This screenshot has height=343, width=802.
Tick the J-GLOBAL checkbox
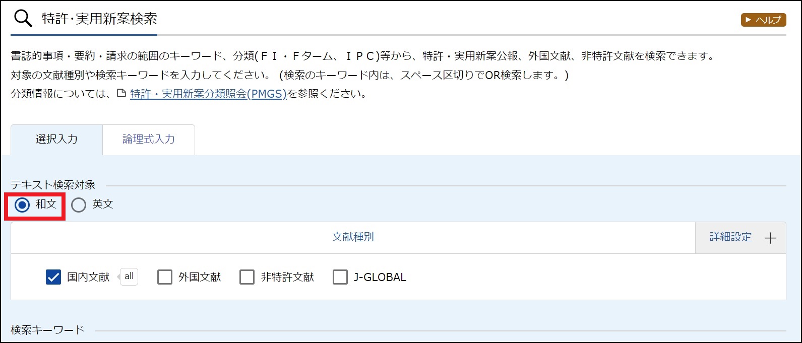pyautogui.click(x=340, y=277)
